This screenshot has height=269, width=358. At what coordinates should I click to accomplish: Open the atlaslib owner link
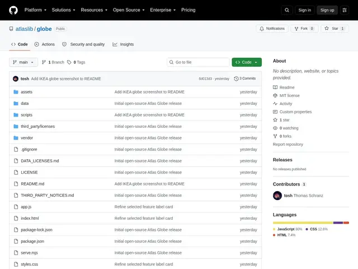pyautogui.click(x=24, y=29)
